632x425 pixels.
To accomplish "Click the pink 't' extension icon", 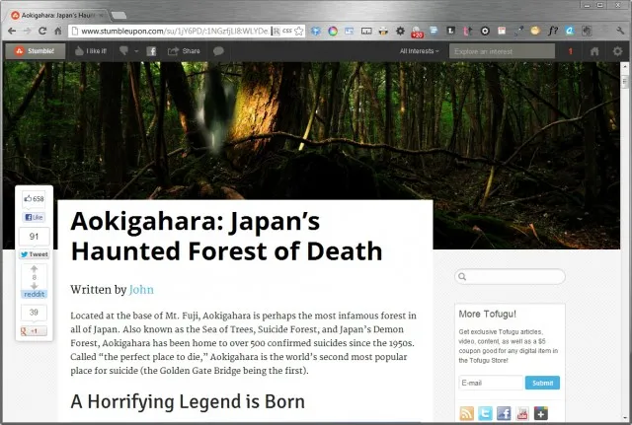I will click(x=467, y=31).
